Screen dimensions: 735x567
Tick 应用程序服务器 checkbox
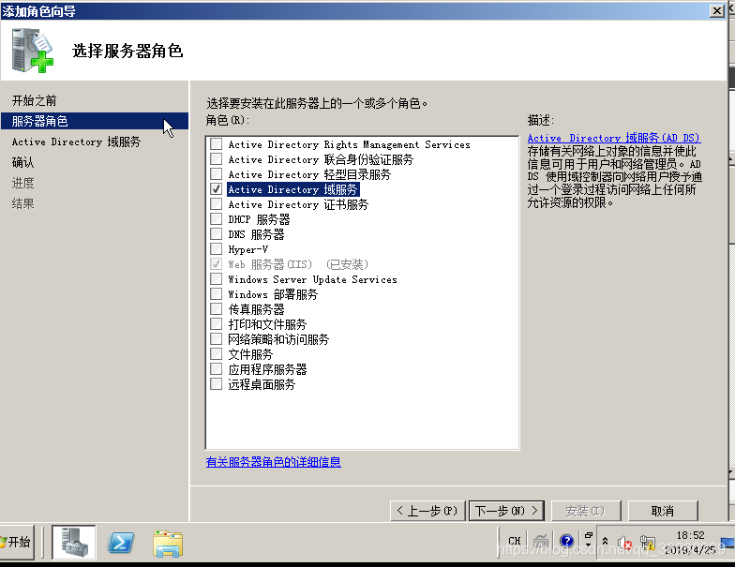click(x=216, y=369)
